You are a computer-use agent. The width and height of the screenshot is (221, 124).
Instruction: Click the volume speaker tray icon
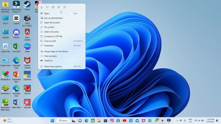click(199, 121)
